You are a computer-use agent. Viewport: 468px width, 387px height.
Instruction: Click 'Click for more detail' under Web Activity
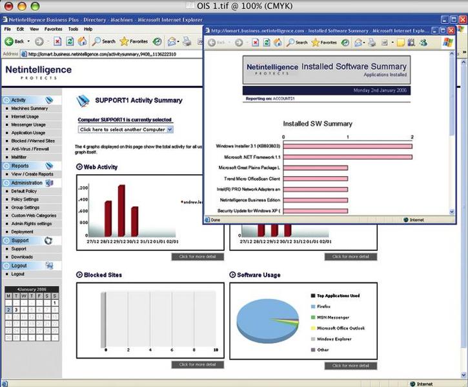coord(198,257)
